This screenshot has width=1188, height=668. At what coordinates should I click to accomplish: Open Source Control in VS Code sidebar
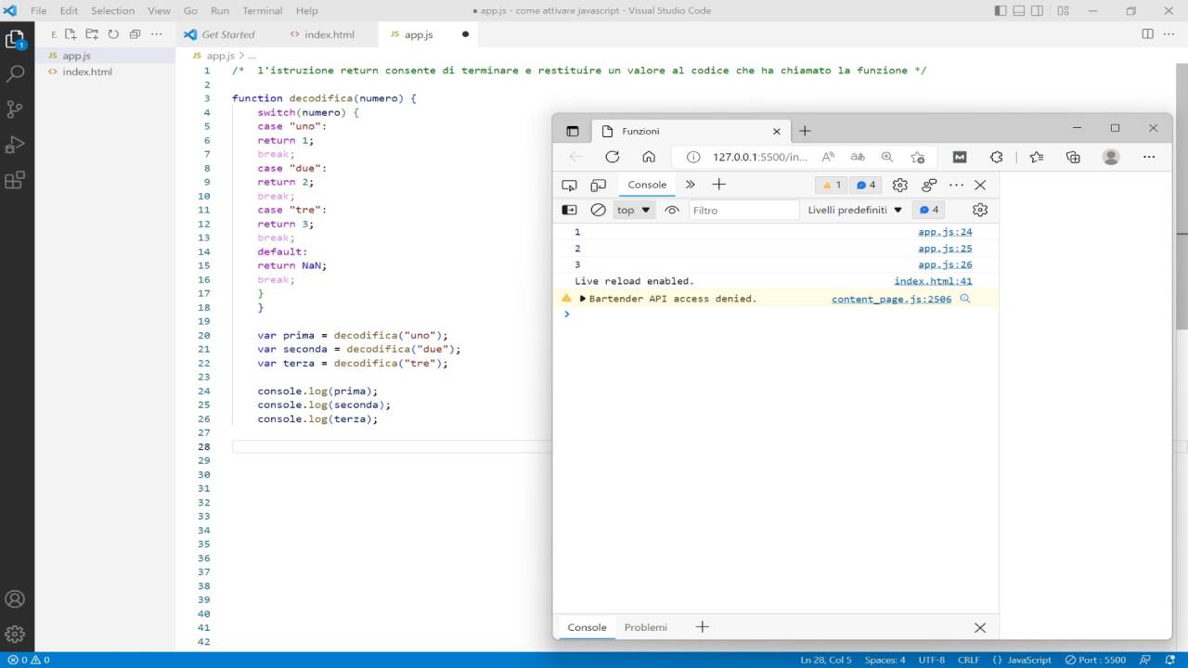(x=14, y=109)
